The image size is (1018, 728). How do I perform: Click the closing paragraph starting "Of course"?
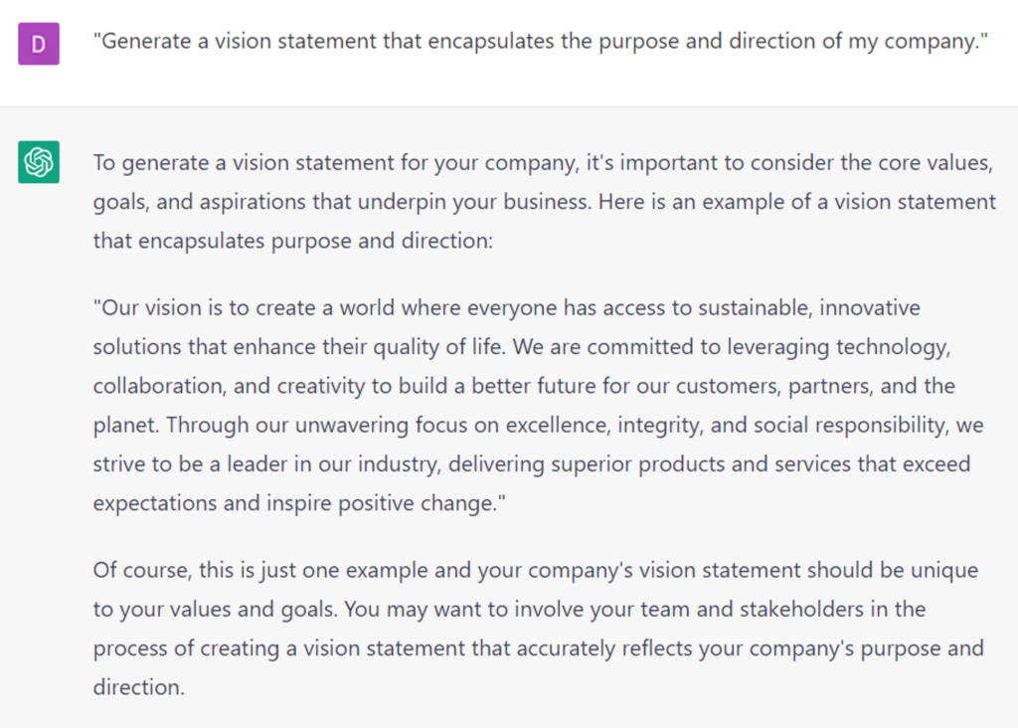coord(538,629)
